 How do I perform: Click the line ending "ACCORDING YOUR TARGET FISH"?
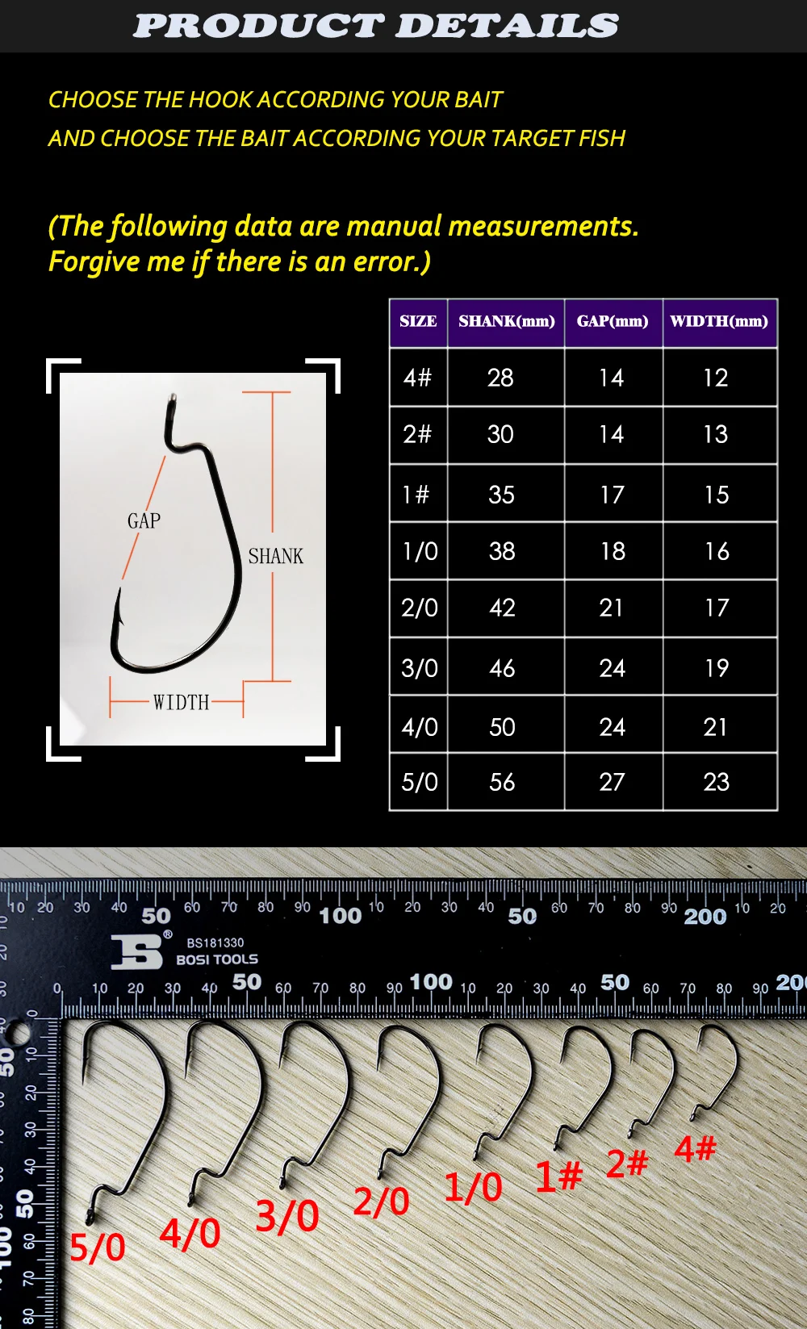pos(337,138)
